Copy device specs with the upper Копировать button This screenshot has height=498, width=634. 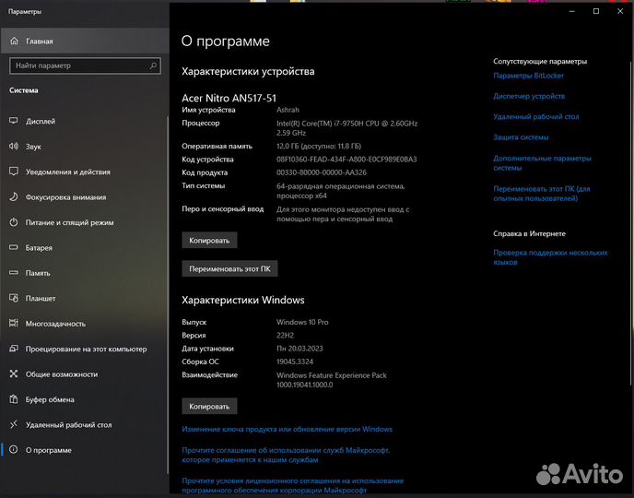coord(209,241)
